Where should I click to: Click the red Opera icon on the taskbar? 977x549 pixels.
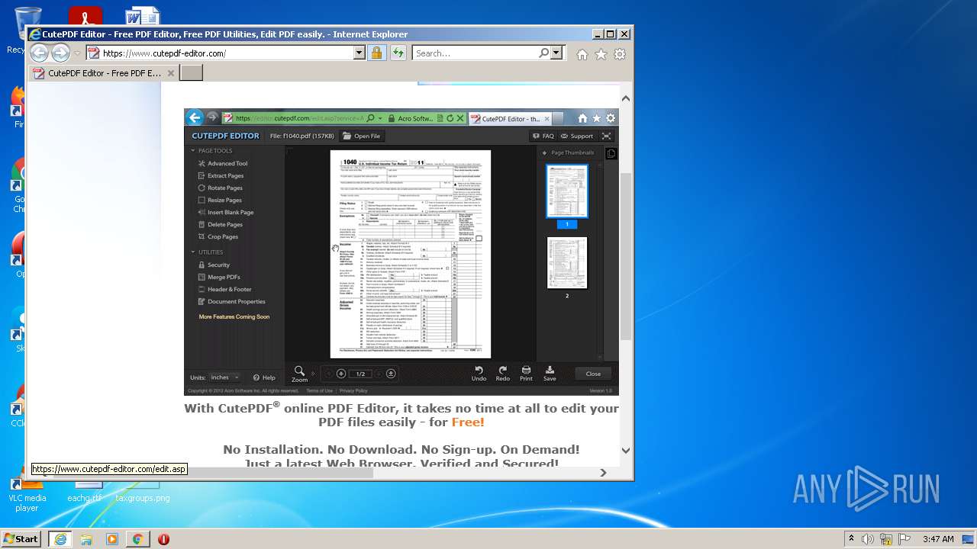point(163,539)
